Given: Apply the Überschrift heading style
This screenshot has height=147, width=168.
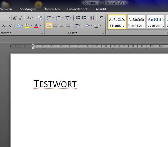Looking at the screenshot, I should (155, 22).
